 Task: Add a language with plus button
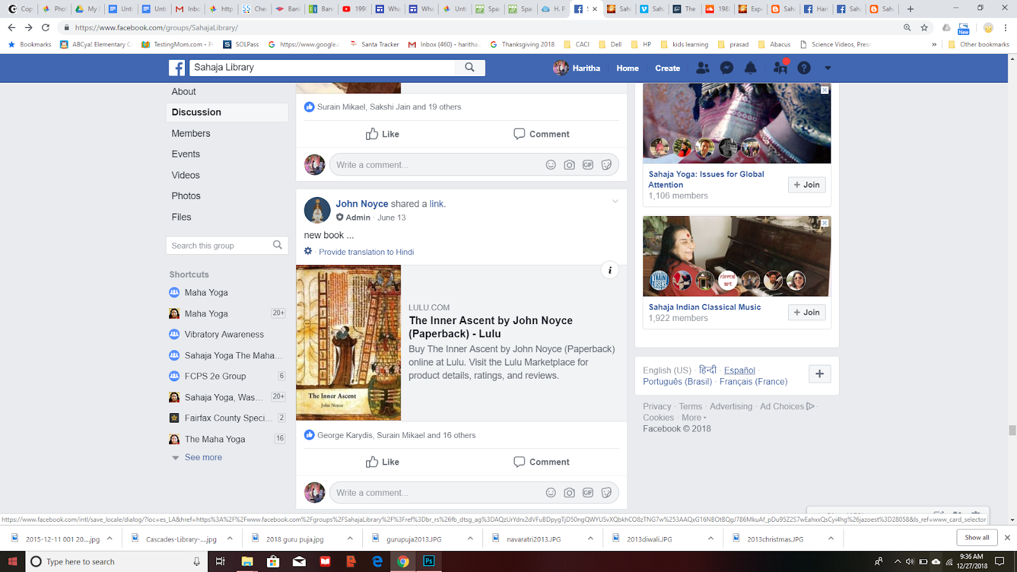[819, 374]
